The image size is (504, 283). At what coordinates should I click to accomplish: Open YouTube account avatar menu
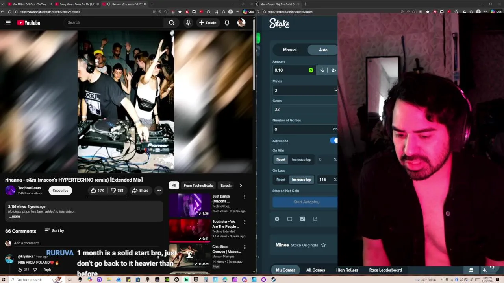pos(241,23)
